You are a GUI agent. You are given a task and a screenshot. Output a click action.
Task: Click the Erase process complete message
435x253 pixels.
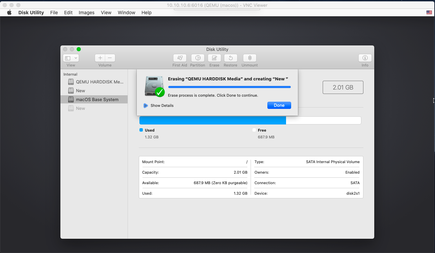[x=213, y=95]
